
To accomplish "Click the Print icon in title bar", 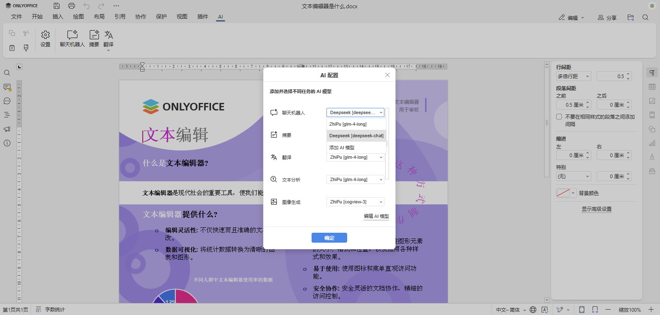I will (x=72, y=6).
